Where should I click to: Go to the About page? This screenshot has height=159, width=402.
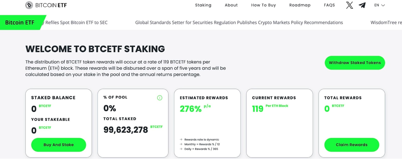tap(231, 5)
